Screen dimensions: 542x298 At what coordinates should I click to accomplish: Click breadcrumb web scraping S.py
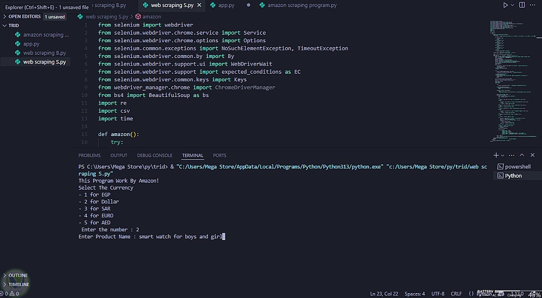click(x=107, y=17)
